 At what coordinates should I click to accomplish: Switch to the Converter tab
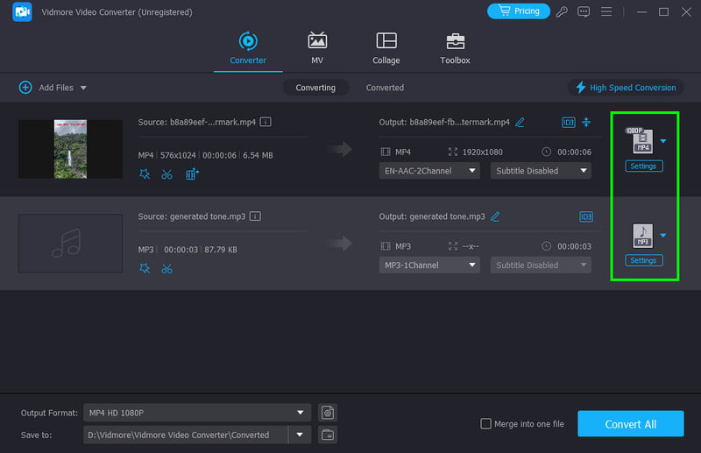248,48
